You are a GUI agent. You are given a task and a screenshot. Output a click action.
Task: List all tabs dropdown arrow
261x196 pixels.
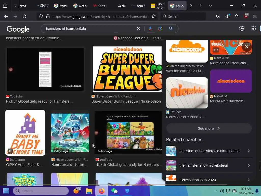pos(210,6)
